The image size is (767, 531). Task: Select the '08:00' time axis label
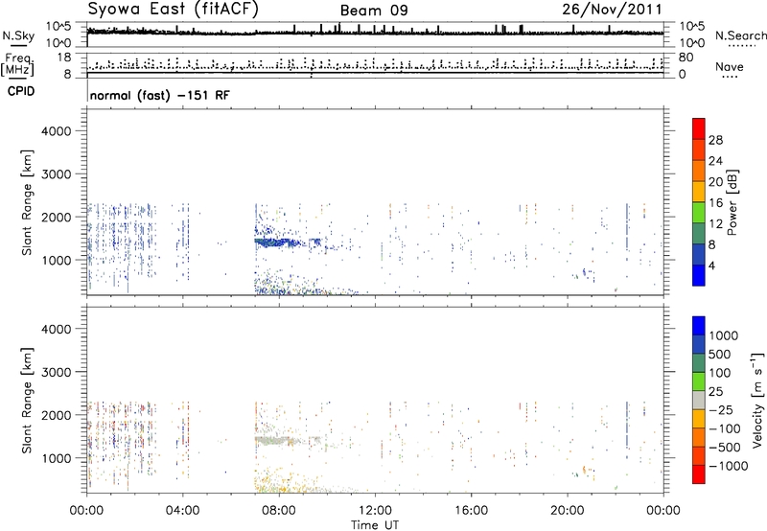click(x=279, y=510)
